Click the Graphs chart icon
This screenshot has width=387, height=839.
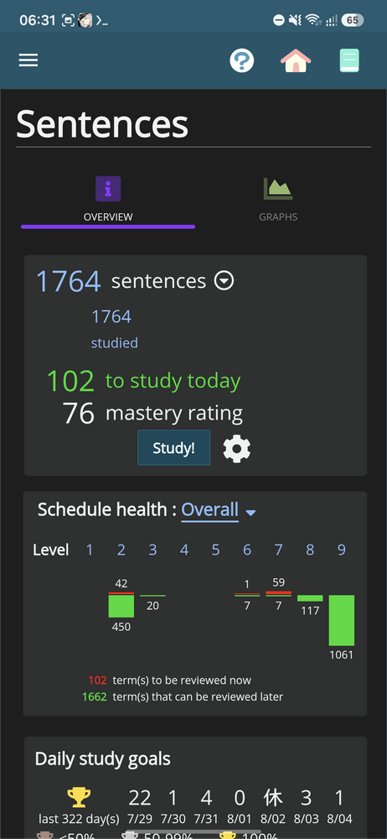click(278, 189)
